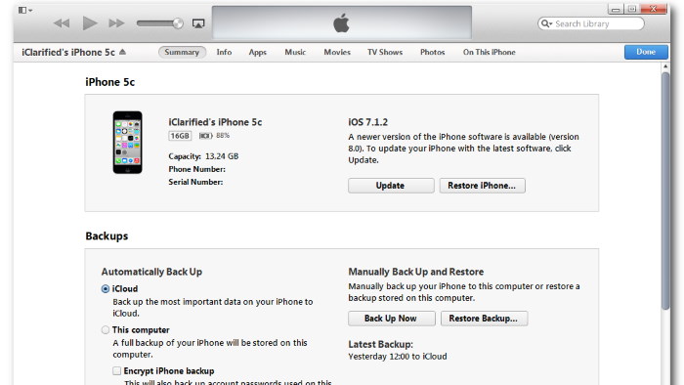The width and height of the screenshot is (684, 385).
Task: Click the iOS 7.1.2 version label
Action: click(367, 122)
